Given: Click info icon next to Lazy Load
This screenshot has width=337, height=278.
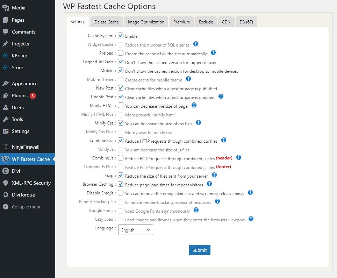Looking at the screenshot, I should point(251,219).
